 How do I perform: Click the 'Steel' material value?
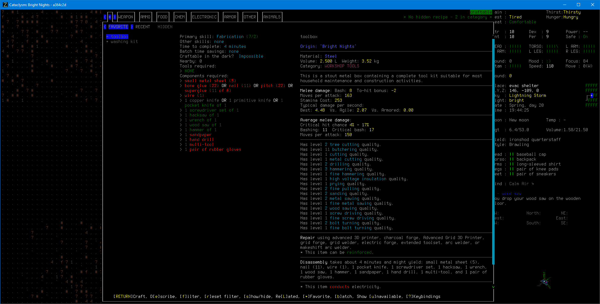point(331,56)
